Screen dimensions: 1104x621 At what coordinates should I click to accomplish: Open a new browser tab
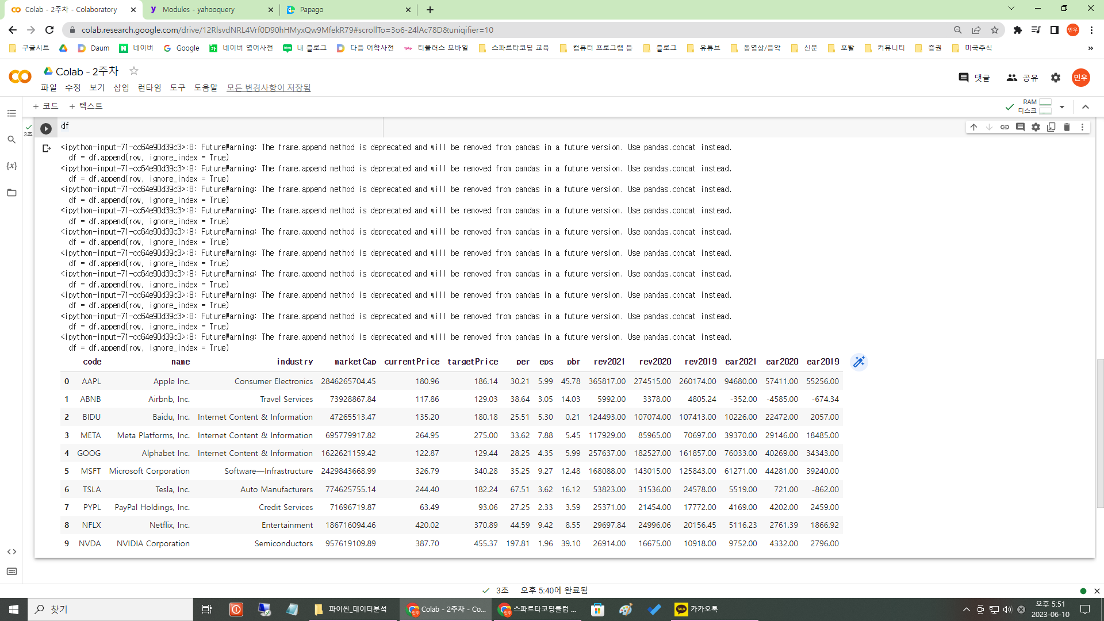point(430,10)
